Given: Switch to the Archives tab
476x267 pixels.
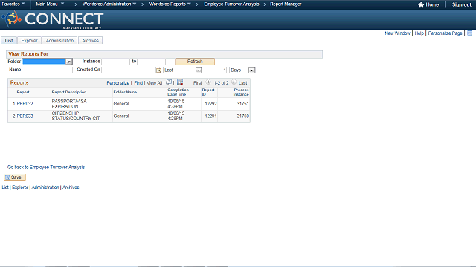Looking at the screenshot, I should click(x=90, y=41).
